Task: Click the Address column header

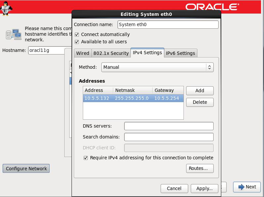Action: coord(98,90)
